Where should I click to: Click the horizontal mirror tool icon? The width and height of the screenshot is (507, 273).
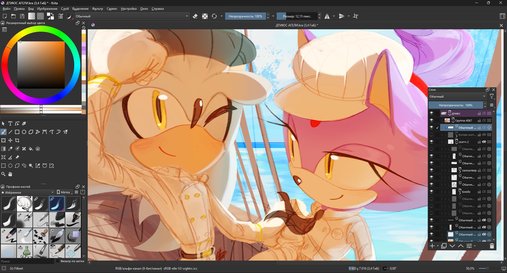point(327,16)
